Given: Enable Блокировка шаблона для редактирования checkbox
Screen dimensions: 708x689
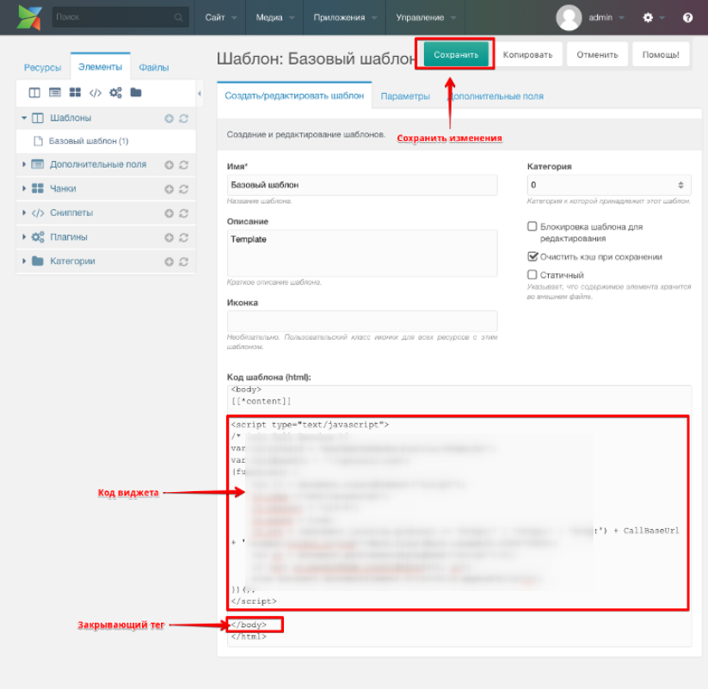Looking at the screenshot, I should coord(533,226).
